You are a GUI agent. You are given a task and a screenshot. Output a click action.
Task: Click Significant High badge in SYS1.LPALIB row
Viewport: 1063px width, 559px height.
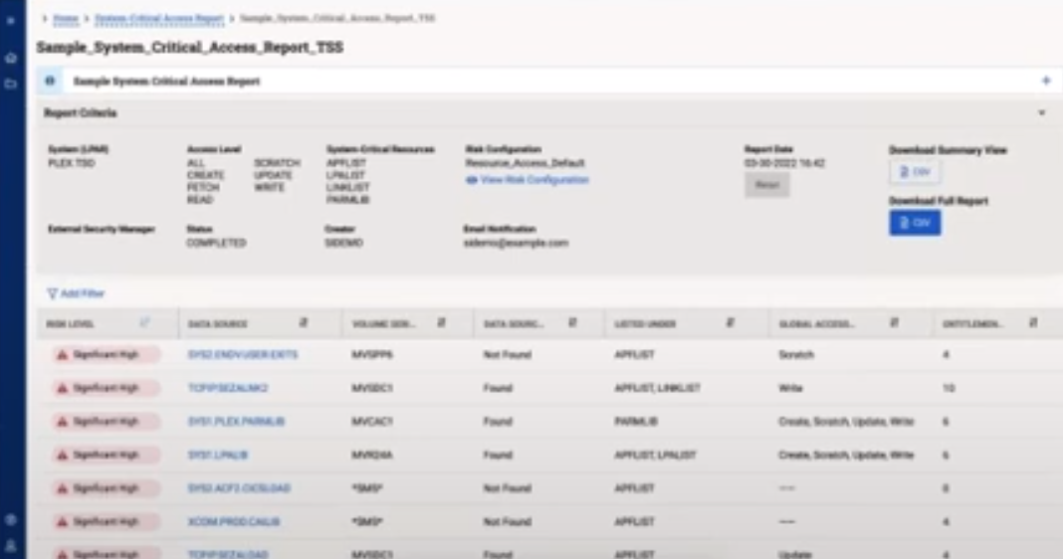[x=106, y=455]
